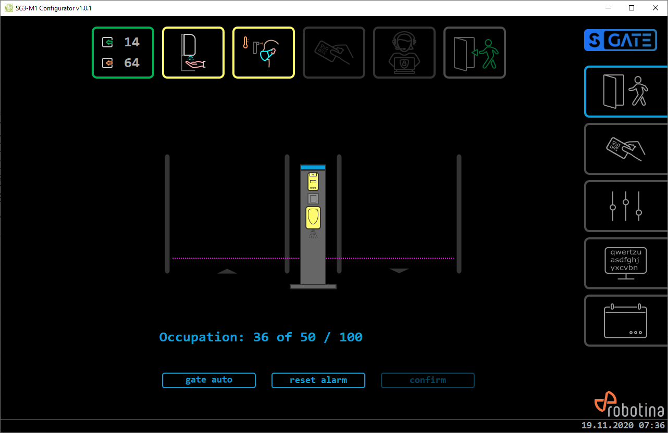Screen dimensions: 668x433
Task: Open the calendar schedule sidebar panel
Action: coord(626,321)
